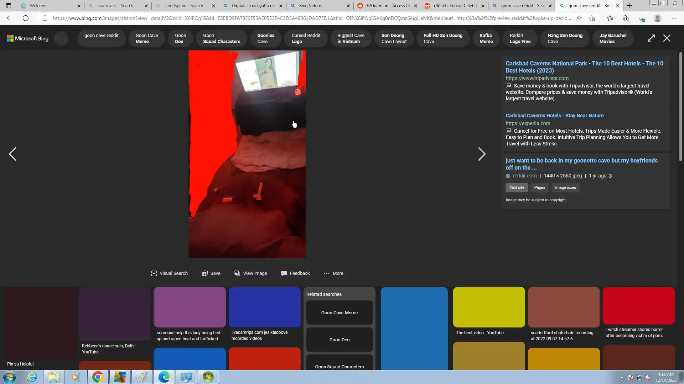684x384 pixels.
Task: Open Edge Collections icon
Action: 626,18
